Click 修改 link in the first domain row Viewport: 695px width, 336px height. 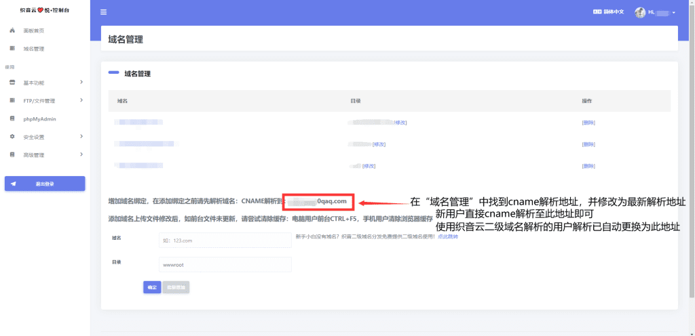(x=400, y=123)
